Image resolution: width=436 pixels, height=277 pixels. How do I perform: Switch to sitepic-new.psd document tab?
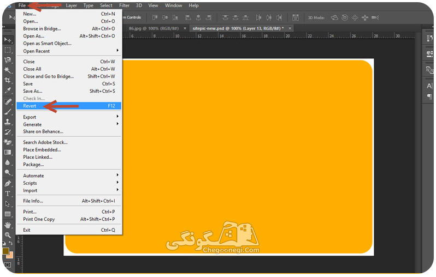pyautogui.click(x=238, y=28)
